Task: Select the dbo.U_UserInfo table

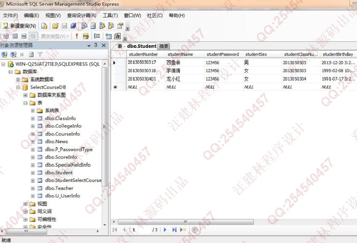Action: click(x=62, y=196)
